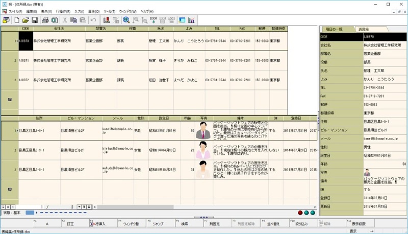Open the ファイル(F) menu

tap(15, 11)
